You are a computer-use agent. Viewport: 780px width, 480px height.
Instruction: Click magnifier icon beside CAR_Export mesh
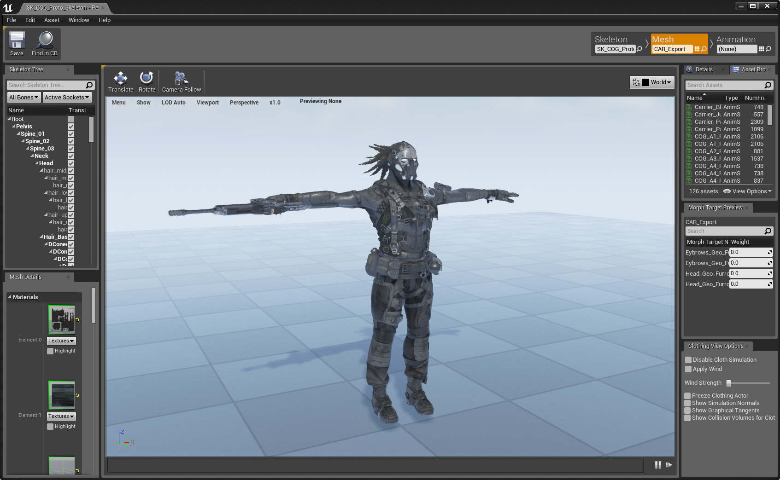click(x=704, y=49)
